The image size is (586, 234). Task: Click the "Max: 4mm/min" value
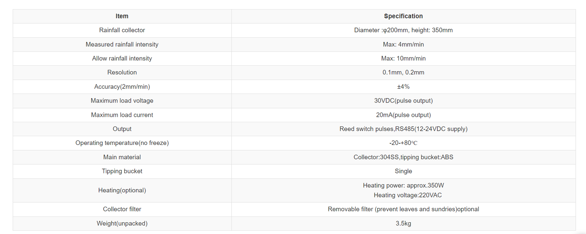coord(403,45)
